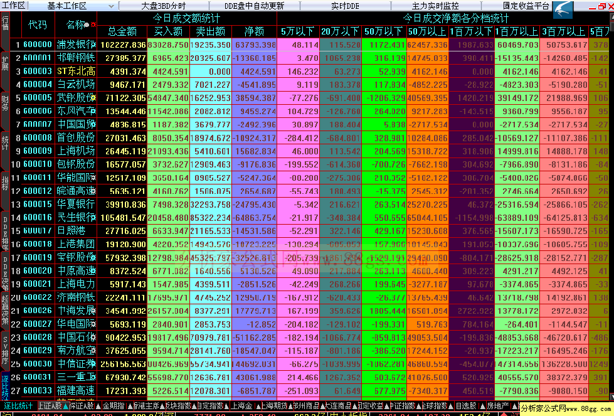614x416 pixels.
Task: Select the 实时DDE tab
Action: (x=345, y=6)
